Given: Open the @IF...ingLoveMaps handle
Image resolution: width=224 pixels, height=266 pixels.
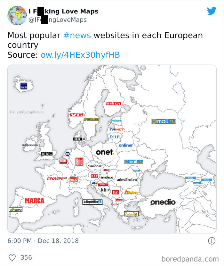Looking at the screenshot, I should point(58,20).
